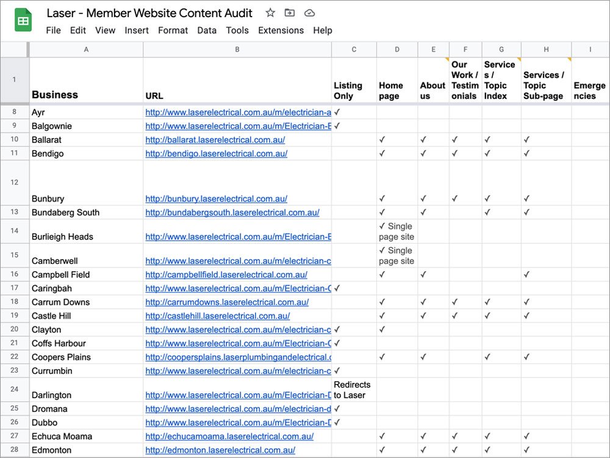This screenshot has width=610, height=458.
Task: Select the 'Balgownie' business cell
Action: (x=87, y=126)
